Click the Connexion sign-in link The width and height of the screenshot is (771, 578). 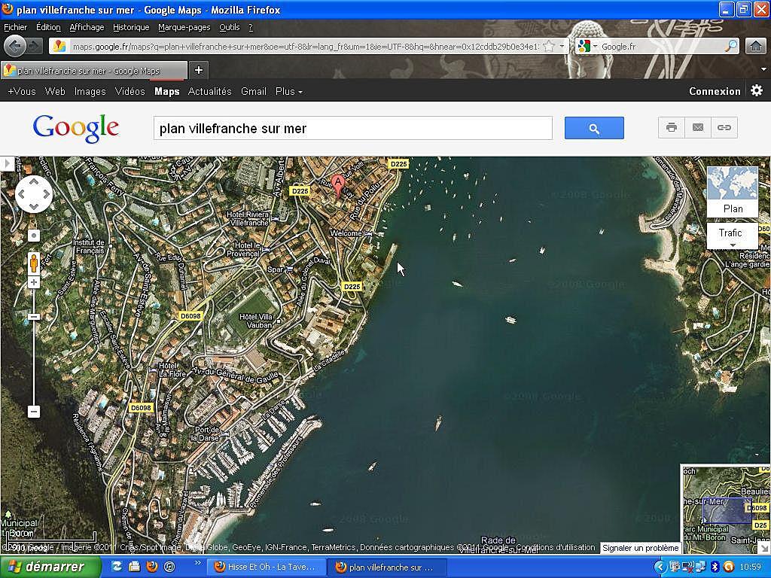715,91
